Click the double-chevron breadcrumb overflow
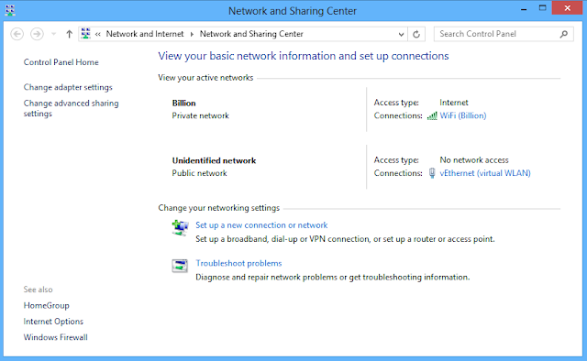Screen dimensions: 587x361 click(x=98, y=35)
